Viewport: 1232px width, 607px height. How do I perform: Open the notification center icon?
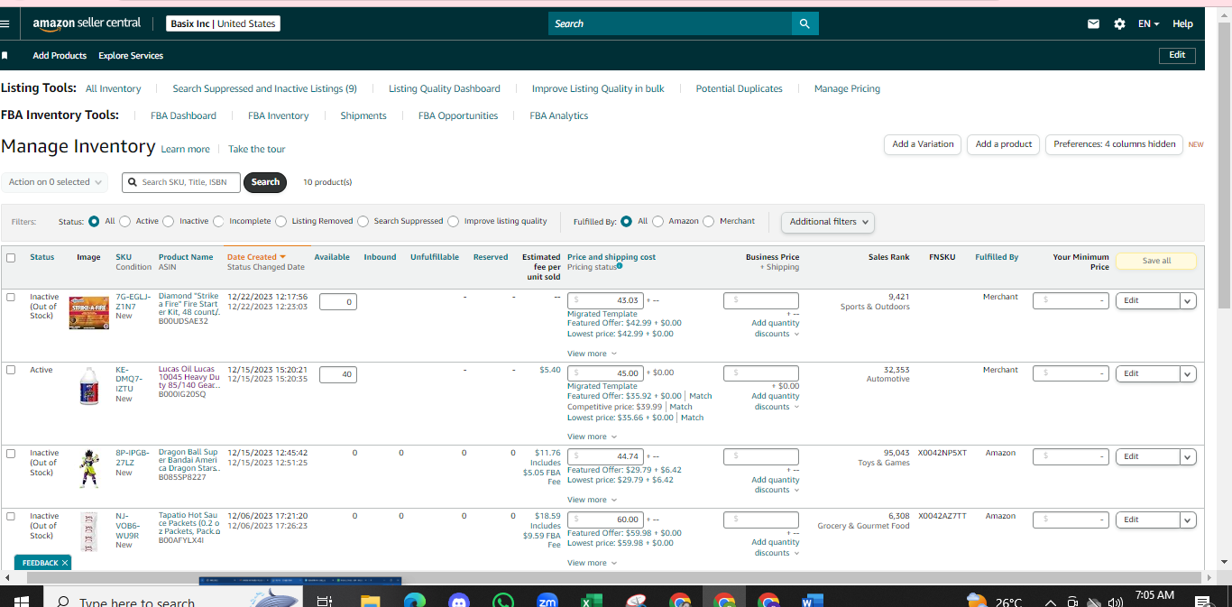[x=1202, y=602]
